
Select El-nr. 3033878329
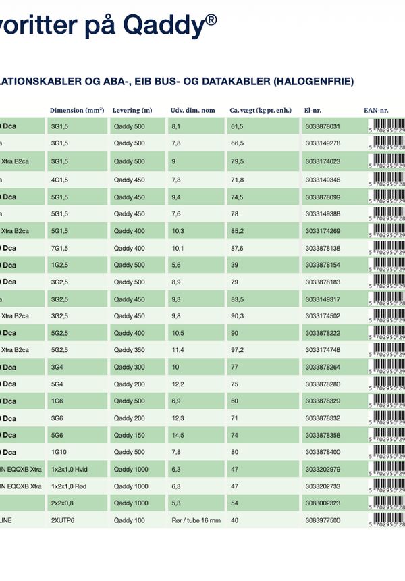pos(323,401)
